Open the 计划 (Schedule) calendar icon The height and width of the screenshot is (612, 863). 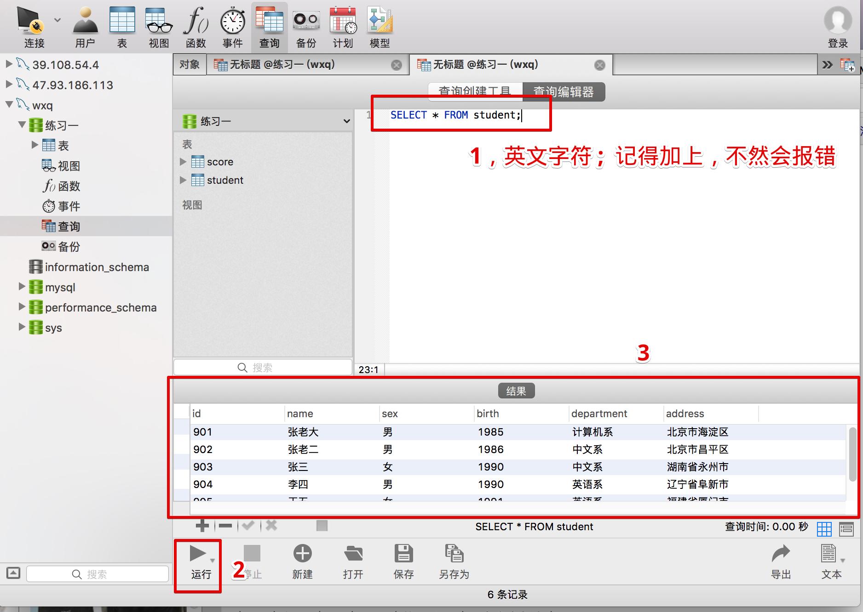pyautogui.click(x=343, y=27)
